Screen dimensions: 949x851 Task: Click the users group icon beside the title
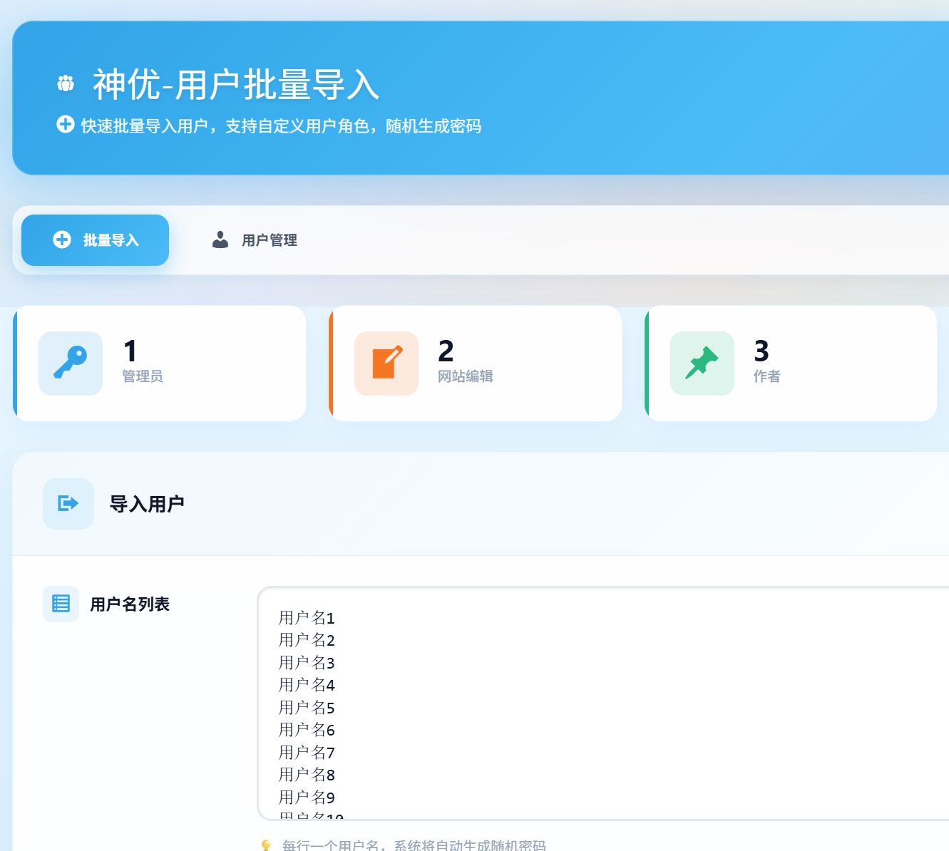[66, 83]
